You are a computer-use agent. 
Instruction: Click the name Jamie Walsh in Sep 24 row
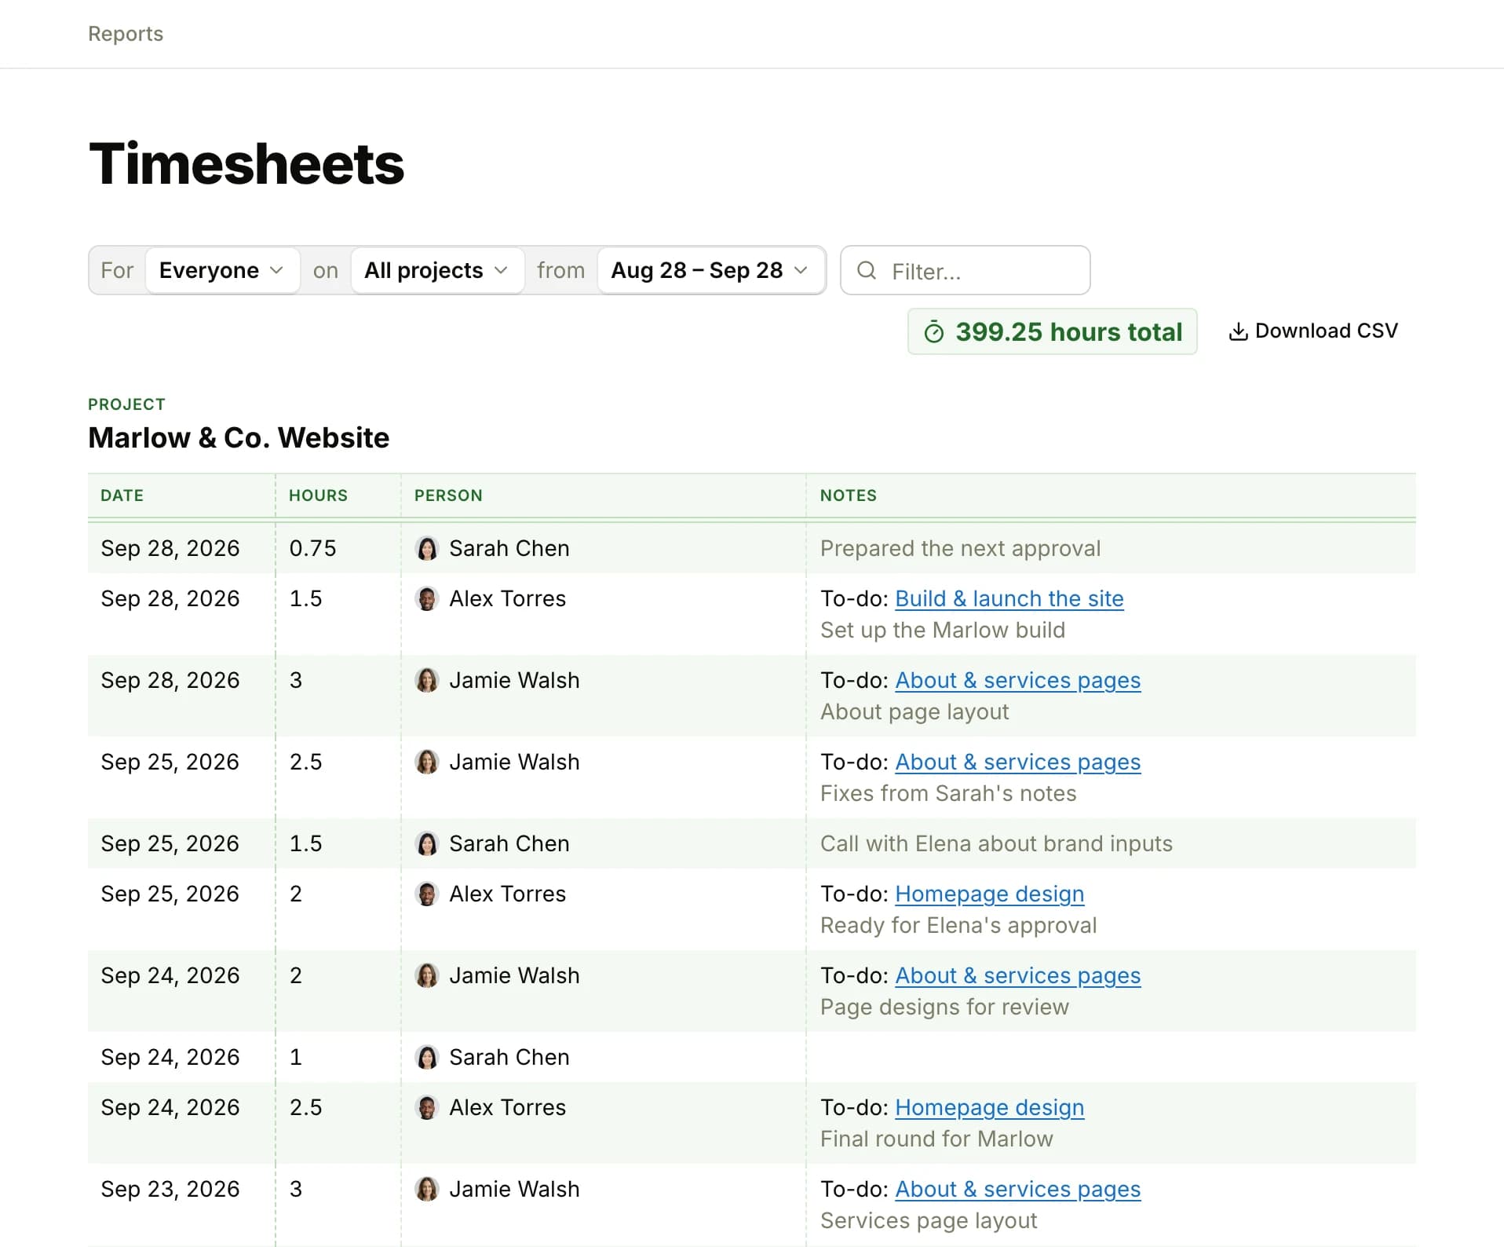click(514, 975)
